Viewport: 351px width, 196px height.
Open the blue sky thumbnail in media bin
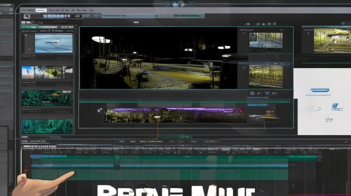pyautogui.click(x=28, y=72)
